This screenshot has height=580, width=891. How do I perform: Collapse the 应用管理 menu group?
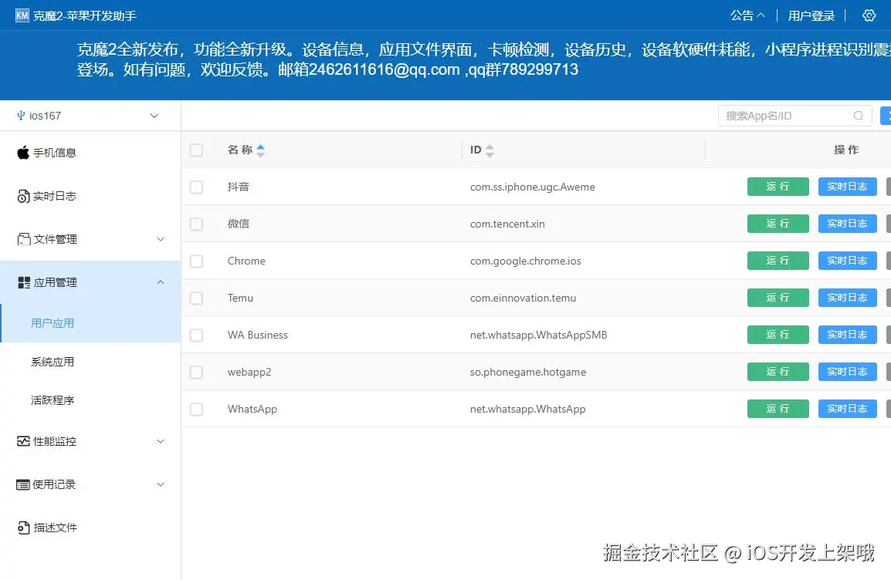tap(160, 282)
